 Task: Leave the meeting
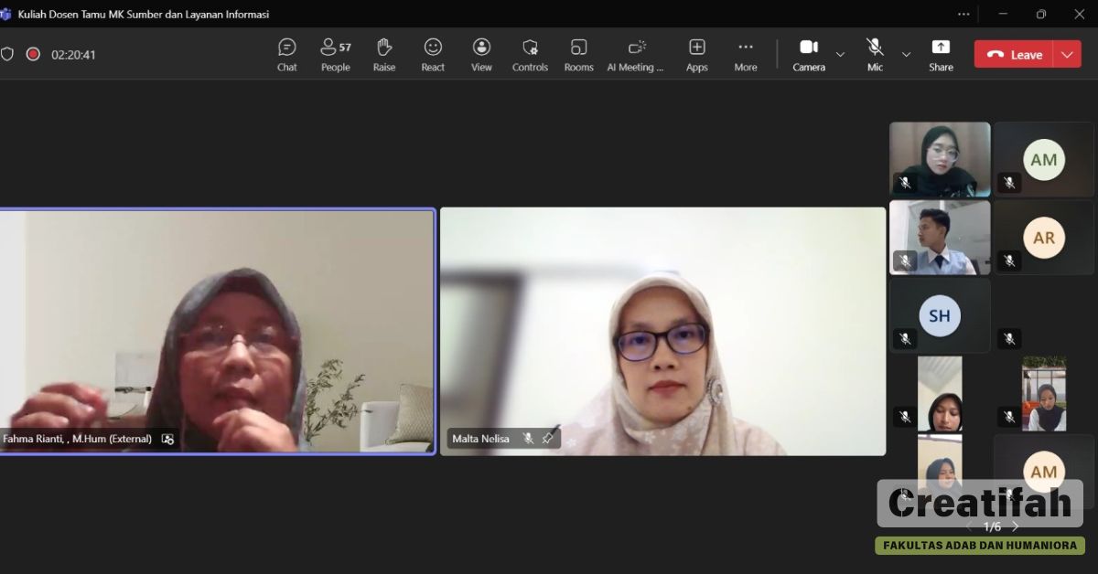click(1015, 55)
